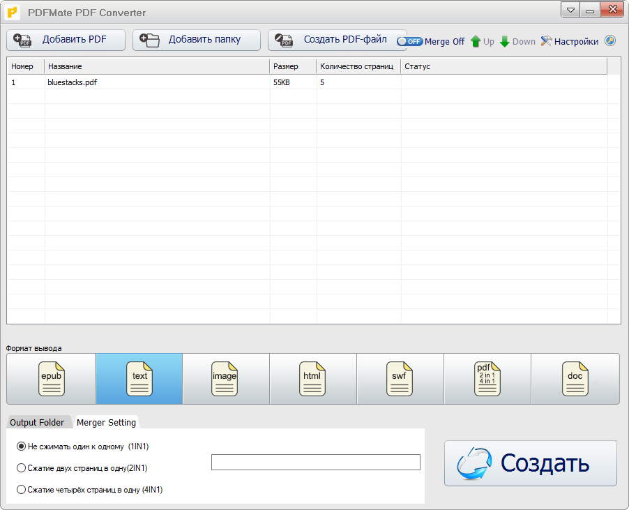The image size is (629, 510).
Task: Select the pdf 2in1 4in1 output format
Action: click(x=487, y=379)
